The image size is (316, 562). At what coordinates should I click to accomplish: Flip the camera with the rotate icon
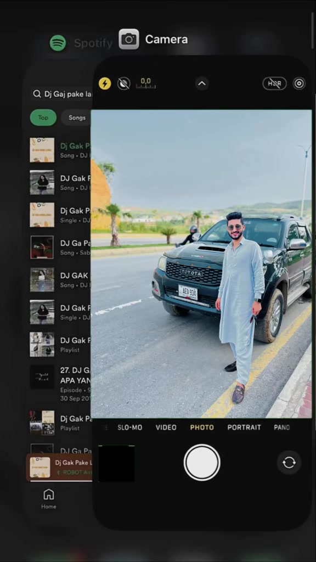coord(289,462)
